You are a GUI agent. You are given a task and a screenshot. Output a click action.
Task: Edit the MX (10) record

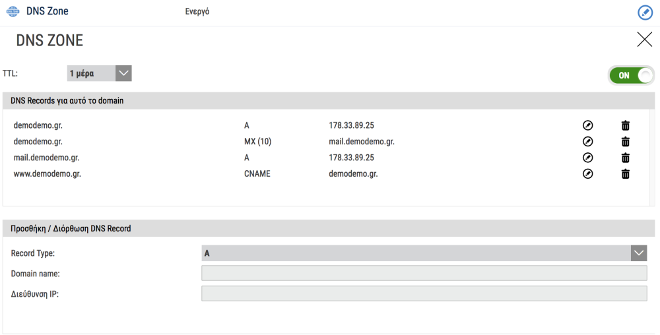tap(587, 141)
